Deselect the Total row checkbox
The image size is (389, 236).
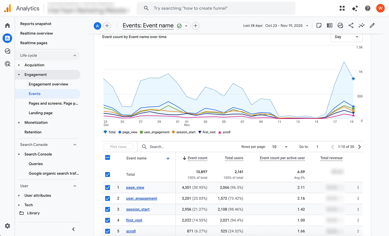[107, 174]
